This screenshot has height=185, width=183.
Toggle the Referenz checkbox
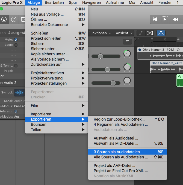pyautogui.click(x=16, y=112)
